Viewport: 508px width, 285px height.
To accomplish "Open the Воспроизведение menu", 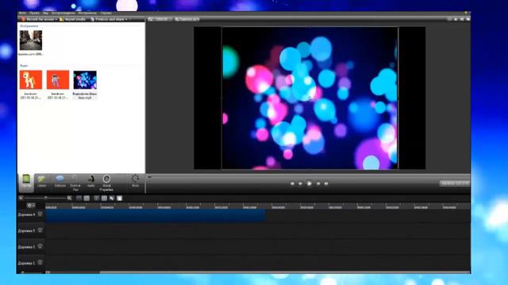I will tap(63, 13).
